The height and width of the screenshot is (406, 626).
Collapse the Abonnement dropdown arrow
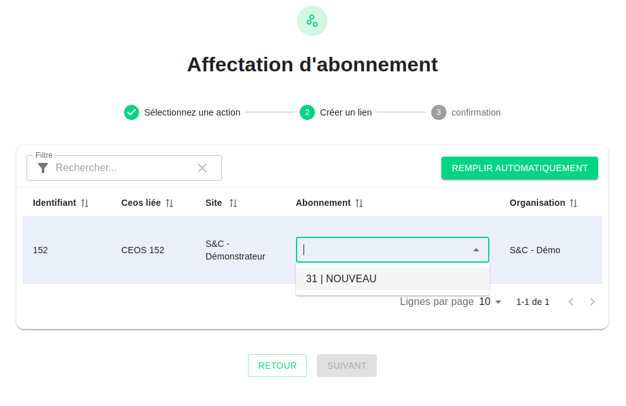pos(476,250)
